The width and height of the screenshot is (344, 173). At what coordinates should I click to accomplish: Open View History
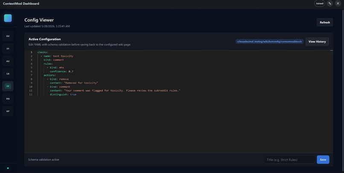pyautogui.click(x=317, y=41)
